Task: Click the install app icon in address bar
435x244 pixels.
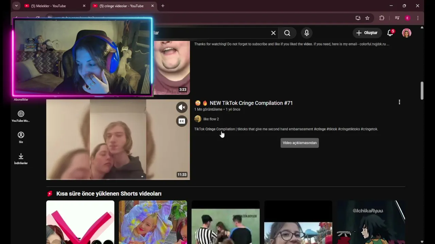Action: click(x=358, y=18)
